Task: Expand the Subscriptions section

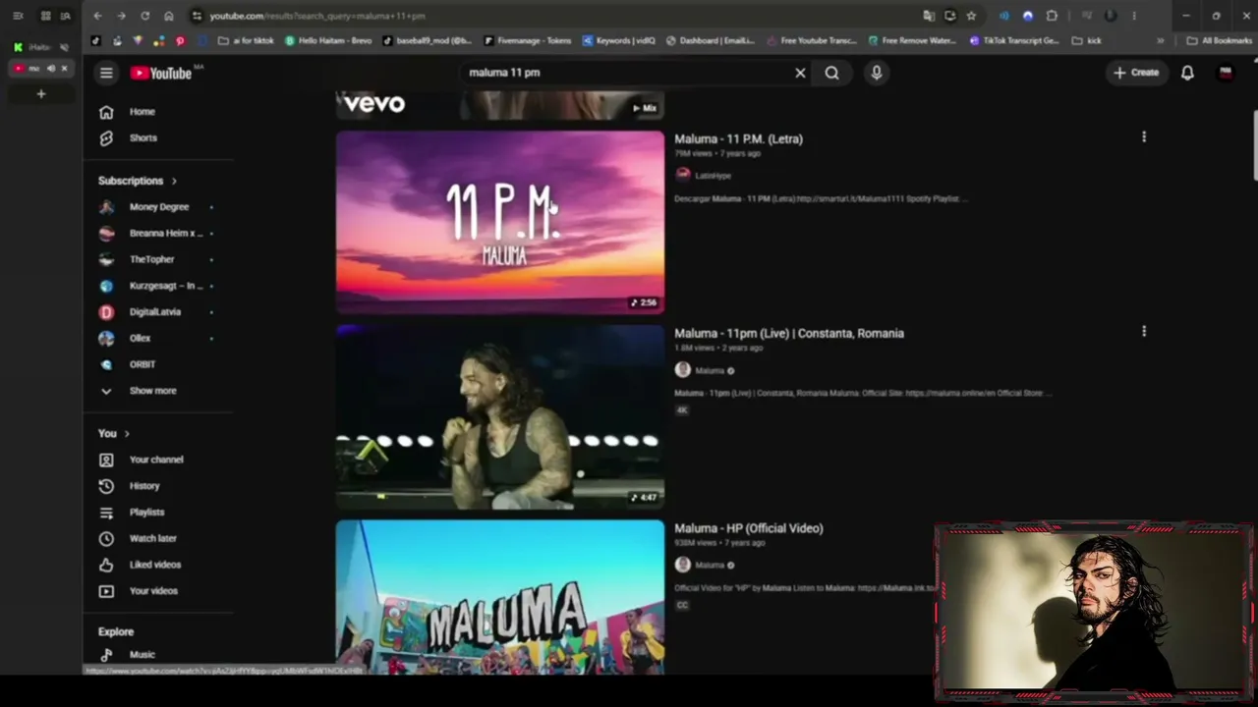Action: tap(138, 181)
